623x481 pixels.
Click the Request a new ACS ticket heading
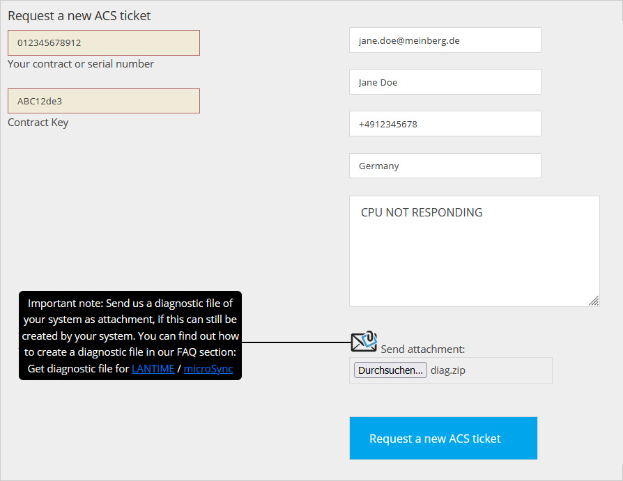coord(79,15)
